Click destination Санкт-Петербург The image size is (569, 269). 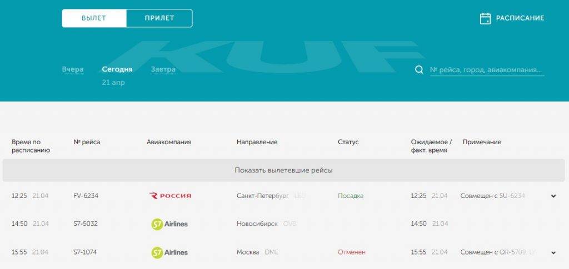click(262, 196)
